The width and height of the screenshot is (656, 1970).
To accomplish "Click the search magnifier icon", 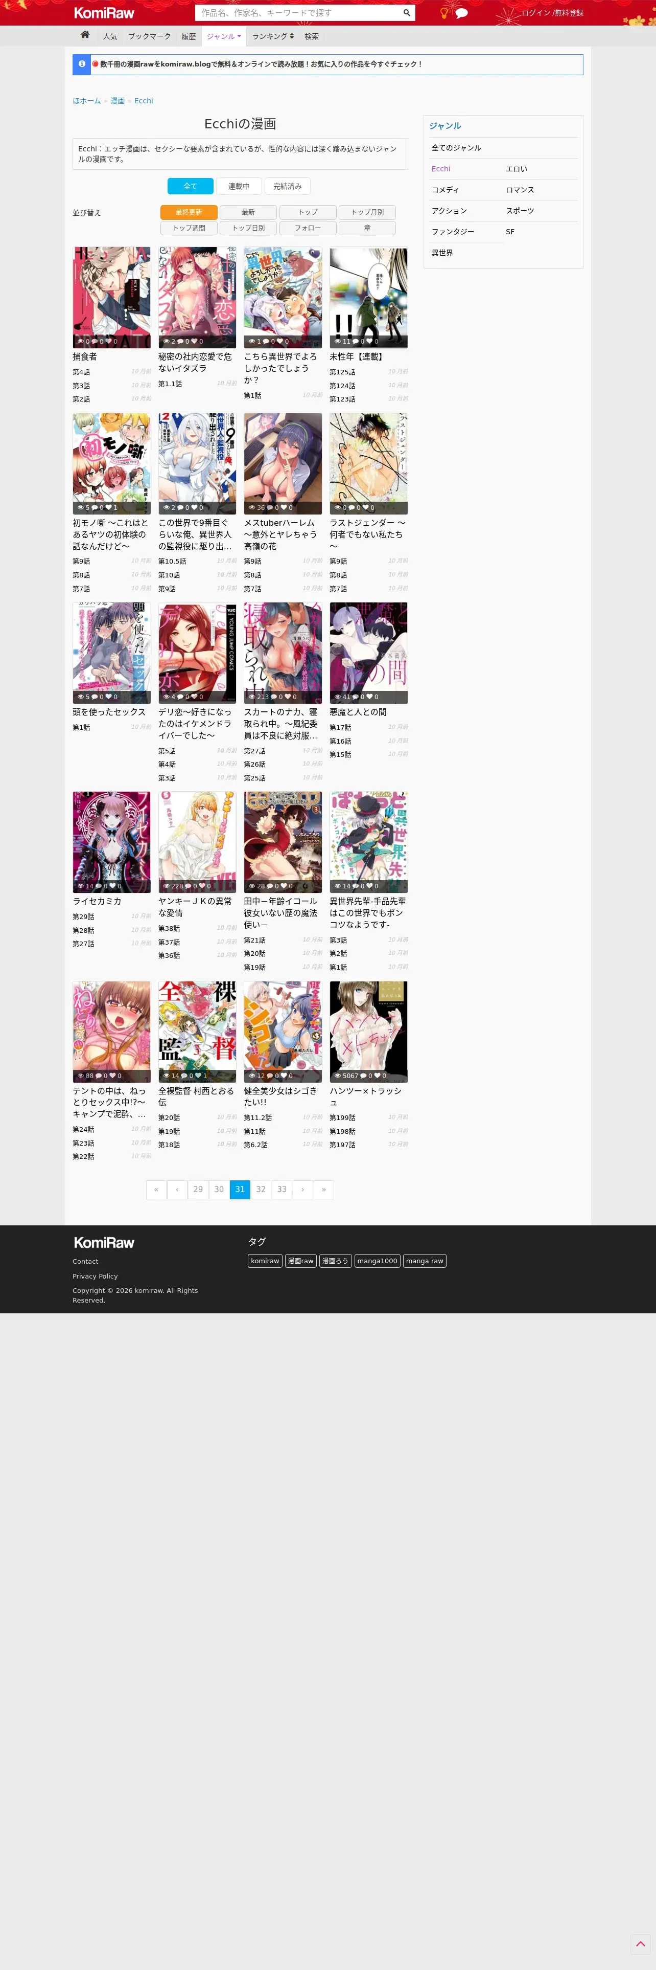I will [406, 13].
